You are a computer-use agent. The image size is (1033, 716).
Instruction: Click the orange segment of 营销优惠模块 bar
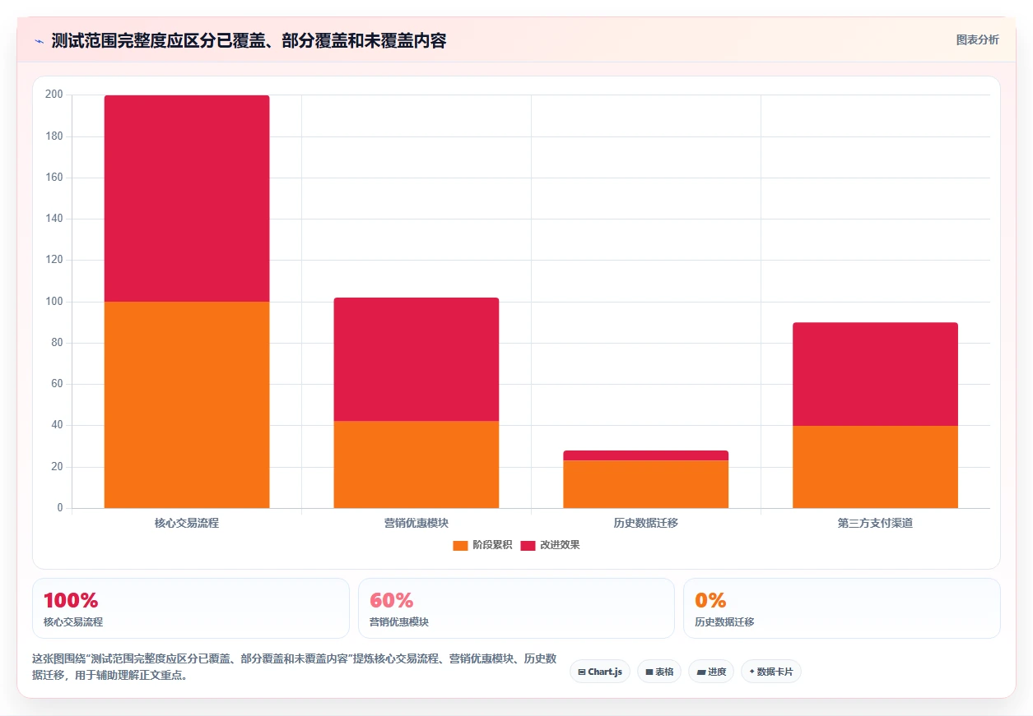416,464
